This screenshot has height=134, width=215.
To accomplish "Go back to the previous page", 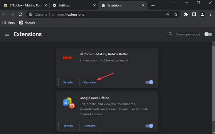I will coord(4,14).
